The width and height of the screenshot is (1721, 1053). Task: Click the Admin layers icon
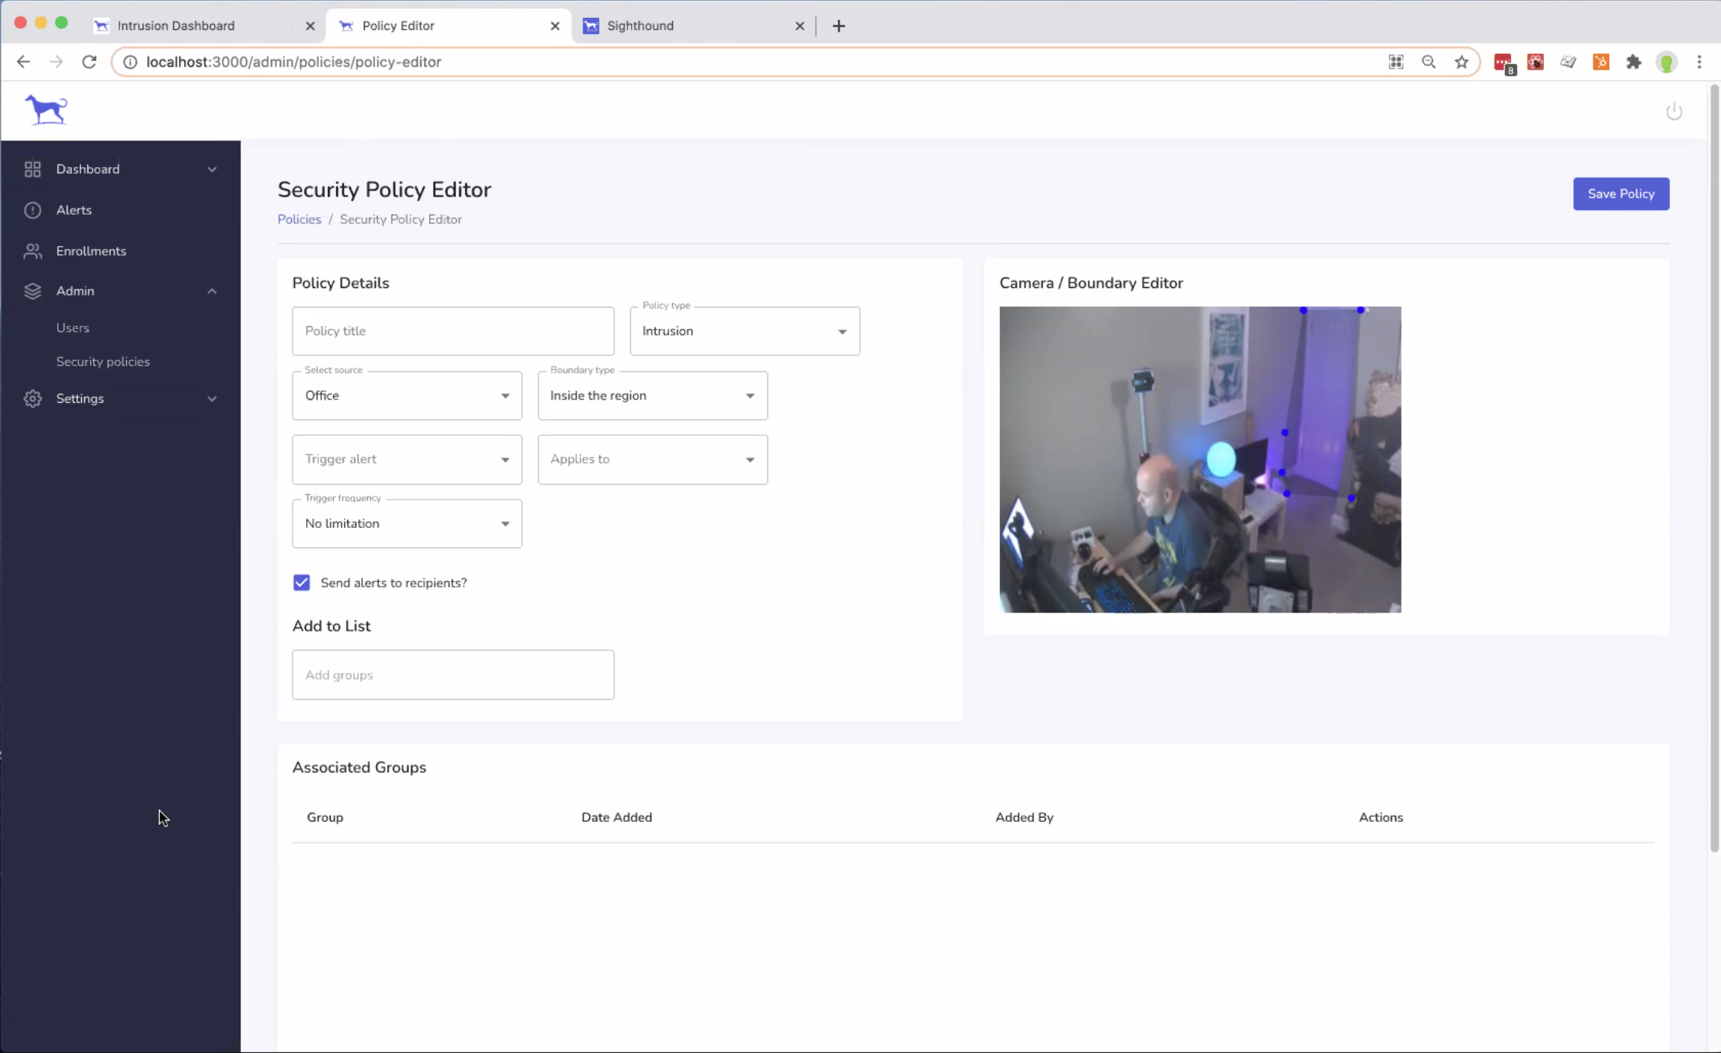[x=32, y=291]
